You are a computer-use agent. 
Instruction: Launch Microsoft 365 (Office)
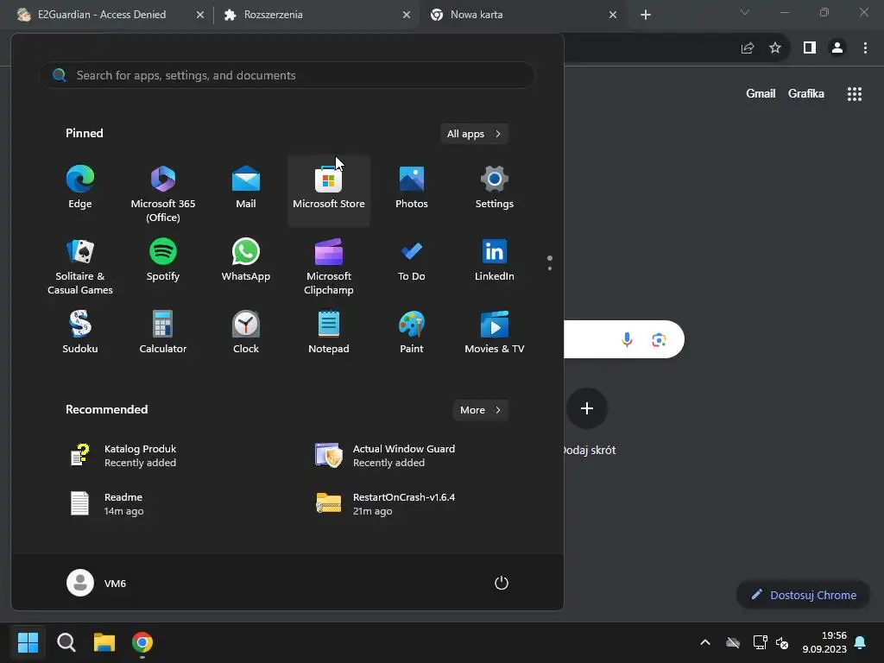click(x=163, y=192)
